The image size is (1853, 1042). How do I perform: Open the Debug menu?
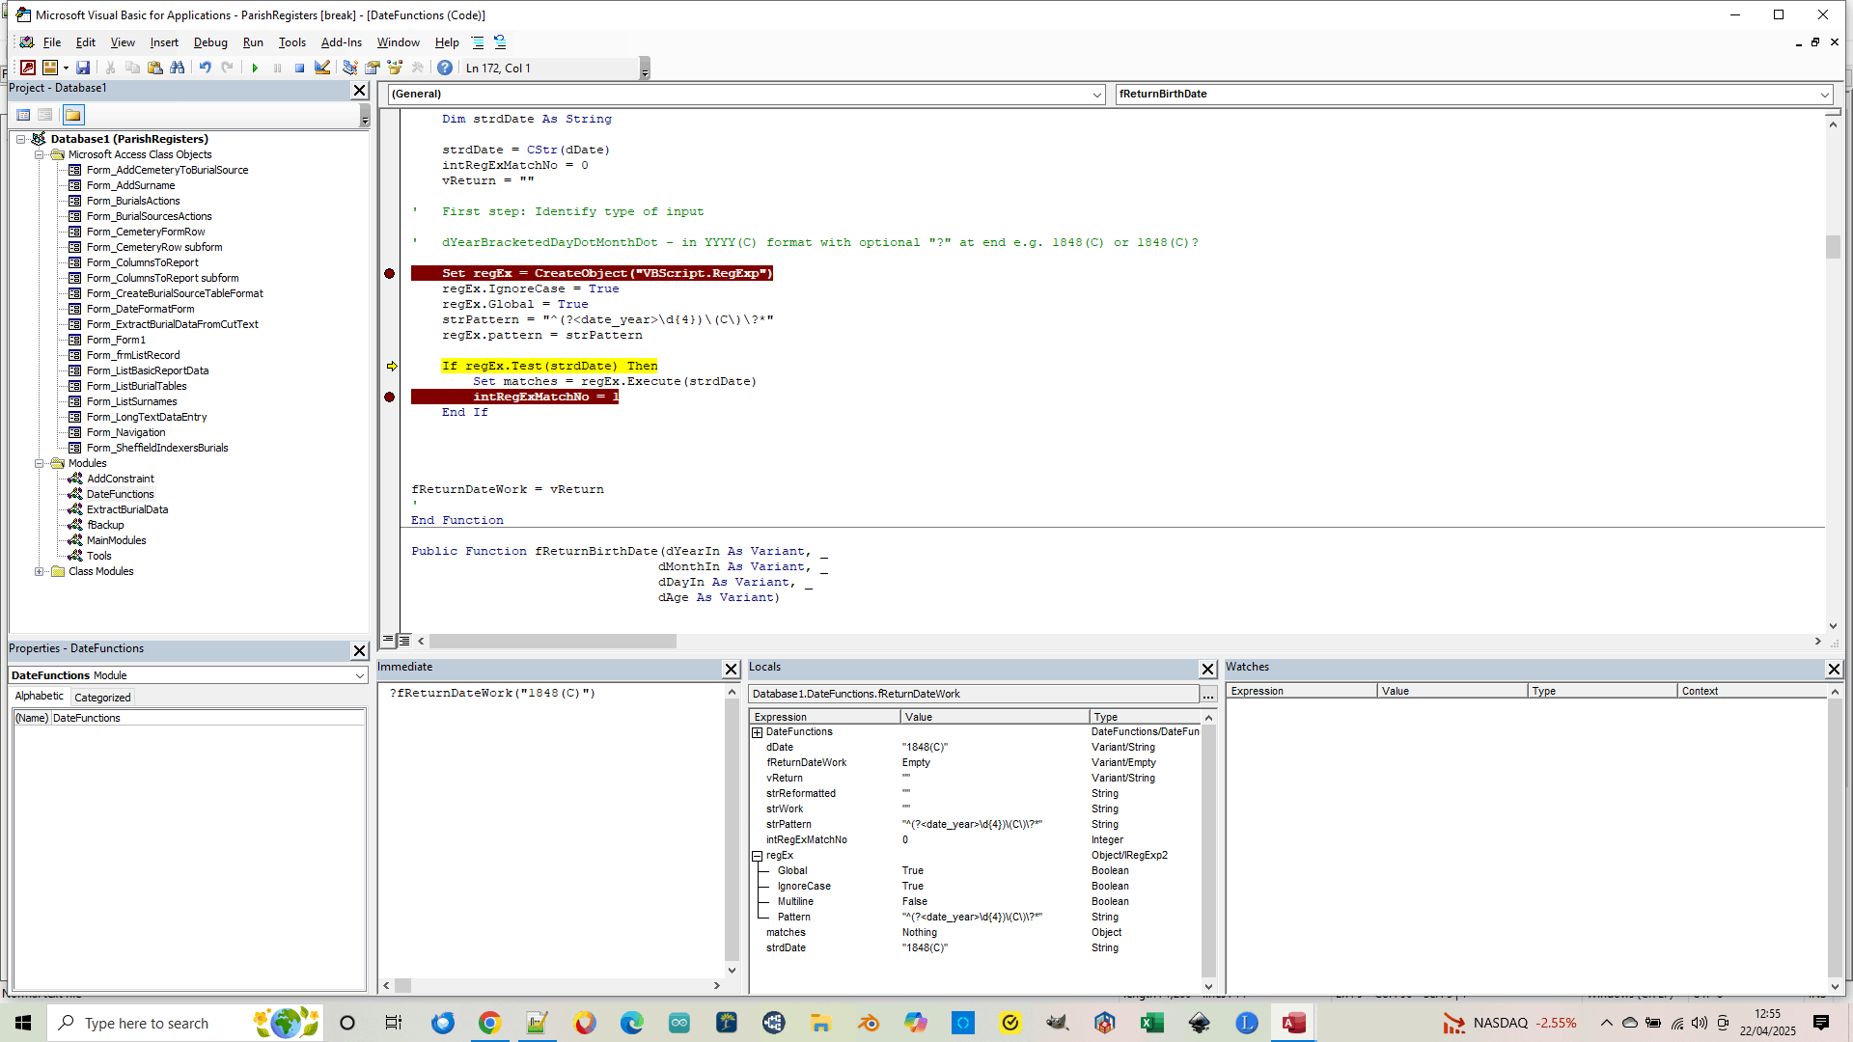209,42
